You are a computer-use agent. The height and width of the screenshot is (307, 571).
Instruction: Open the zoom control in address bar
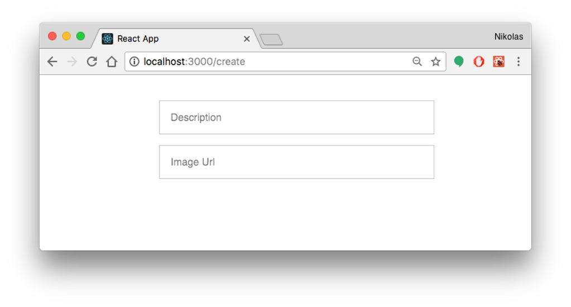click(x=417, y=61)
